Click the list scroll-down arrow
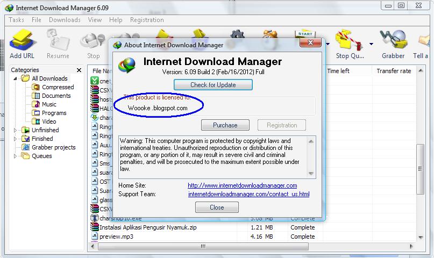Screen dimensions: 434x258 421,237
